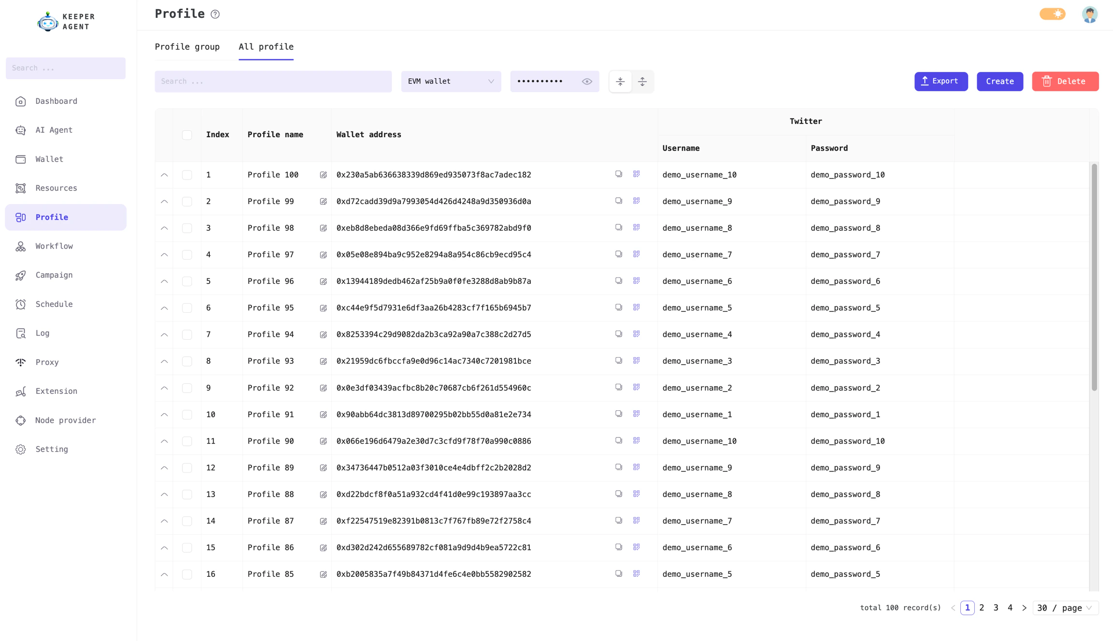Select the checkbox for Profile 95
Viewport: 1113px width, 641px height.
coord(187,307)
